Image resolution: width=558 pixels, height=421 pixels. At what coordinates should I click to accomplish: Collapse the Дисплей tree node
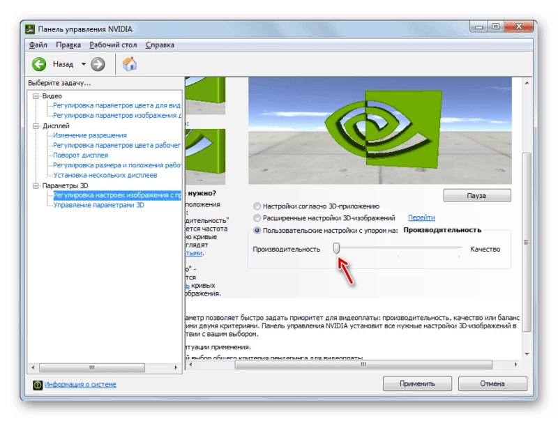point(36,126)
